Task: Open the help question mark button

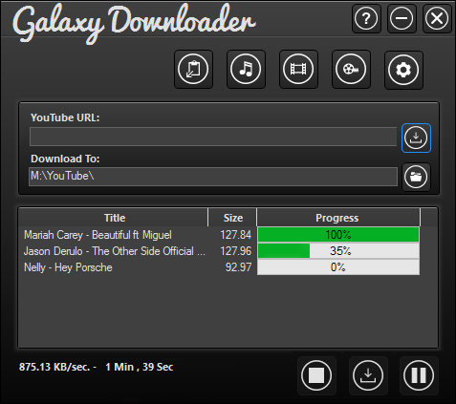Action: (366, 19)
